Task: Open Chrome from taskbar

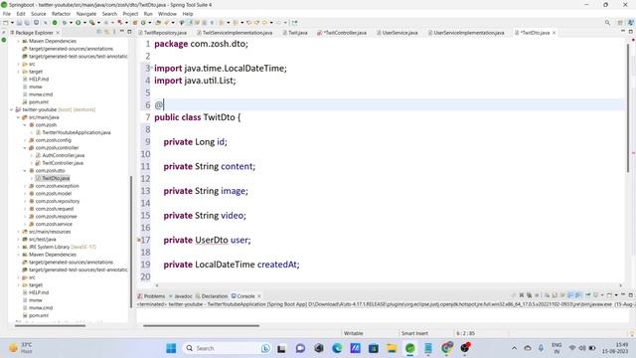Action: pyautogui.click(x=447, y=348)
